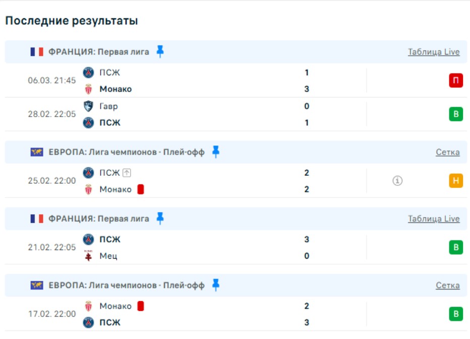Click the orange Н draw badge
The image size is (470, 339).
tap(456, 181)
